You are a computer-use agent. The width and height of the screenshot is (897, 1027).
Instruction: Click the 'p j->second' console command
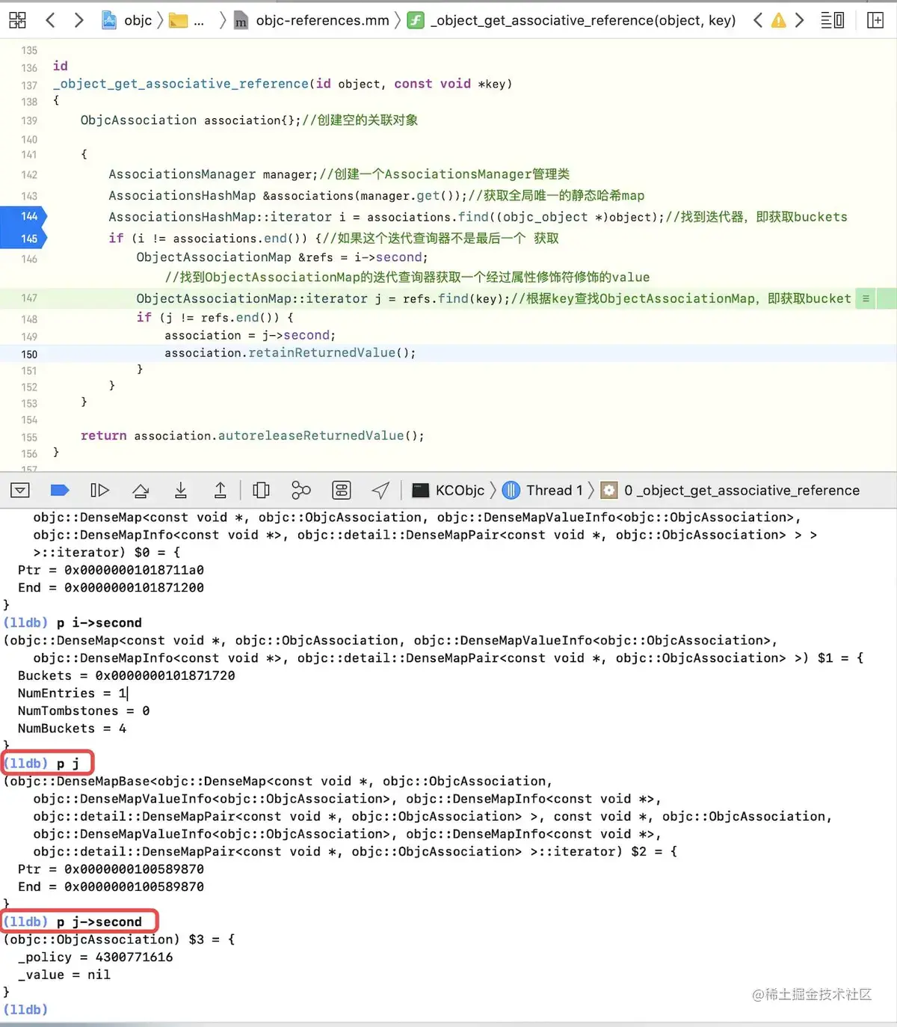click(99, 922)
